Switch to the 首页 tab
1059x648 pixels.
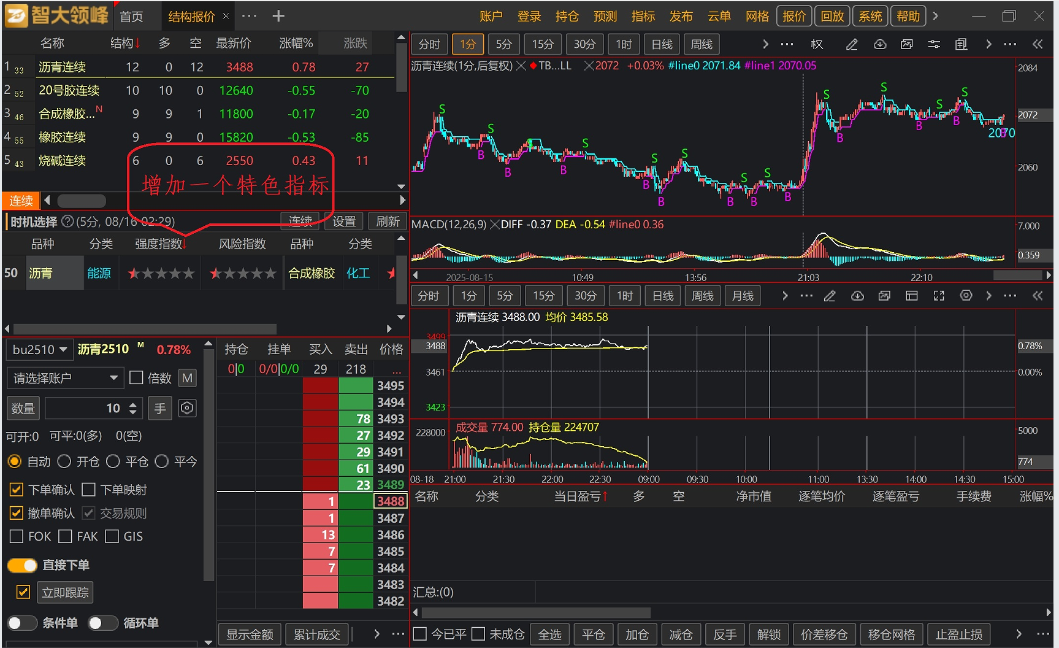[x=131, y=17]
